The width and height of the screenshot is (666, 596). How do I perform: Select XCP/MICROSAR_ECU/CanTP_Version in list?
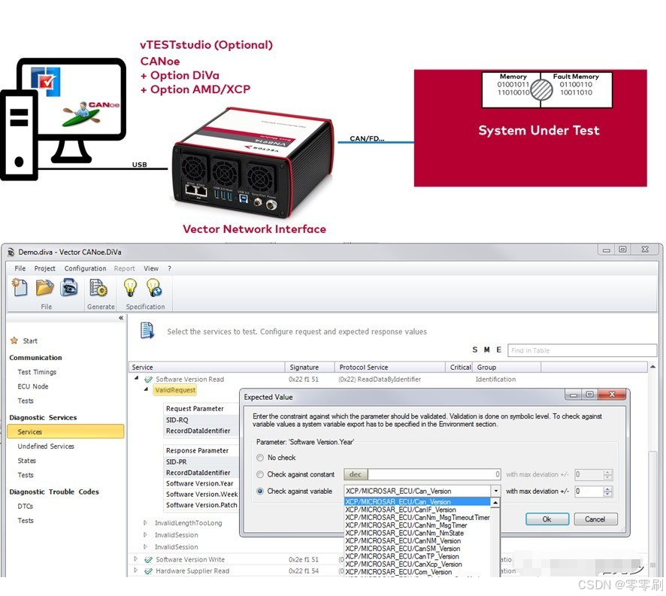click(x=402, y=556)
